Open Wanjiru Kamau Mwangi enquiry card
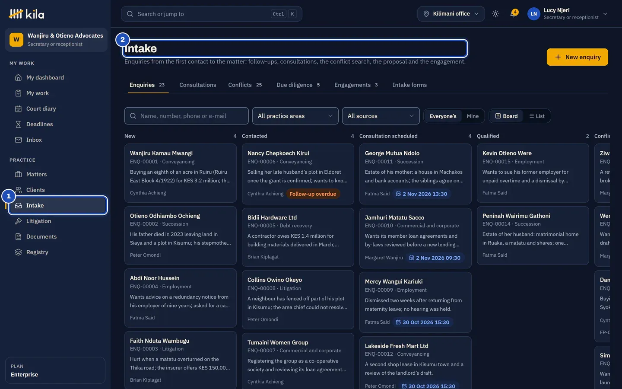Screen dimensions: 622x389 coord(181,173)
